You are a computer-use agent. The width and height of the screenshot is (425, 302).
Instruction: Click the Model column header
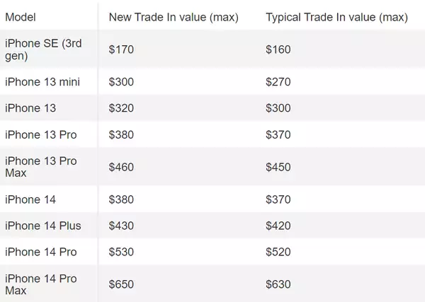pyautogui.click(x=21, y=16)
